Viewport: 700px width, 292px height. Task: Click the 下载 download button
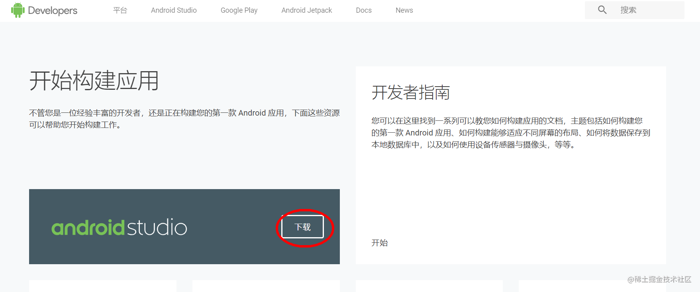coord(303,227)
